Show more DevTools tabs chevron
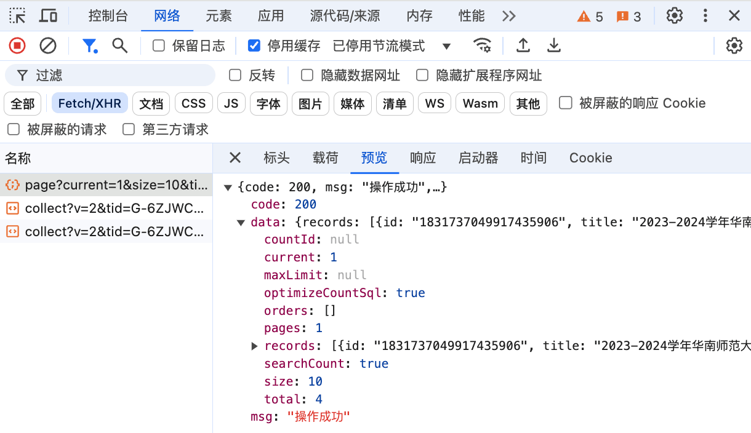Image resolution: width=751 pixels, height=433 pixels. 508,16
